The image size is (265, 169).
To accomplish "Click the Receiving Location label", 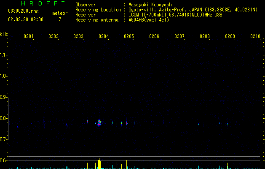I will pyautogui.click(x=98, y=10).
